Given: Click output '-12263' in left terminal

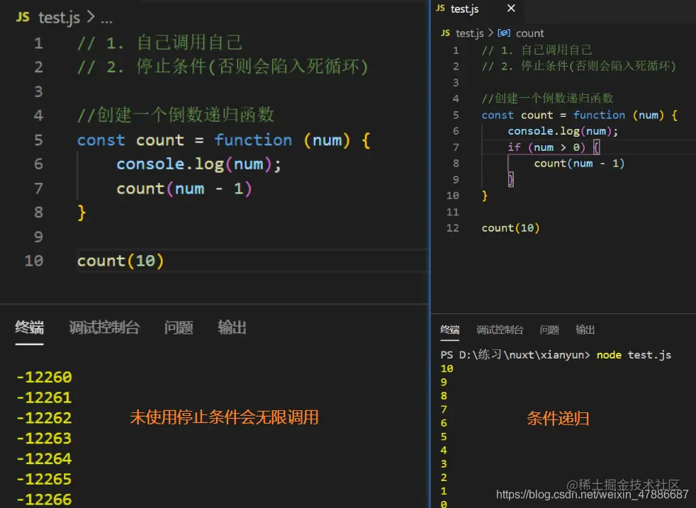Looking at the screenshot, I should pos(44,439).
